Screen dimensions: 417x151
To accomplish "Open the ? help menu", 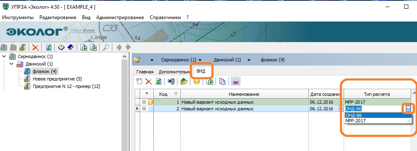I will [x=187, y=17].
